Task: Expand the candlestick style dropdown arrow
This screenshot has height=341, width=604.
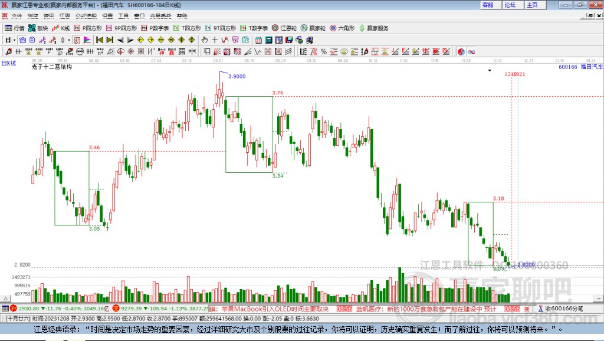Action: click(69, 40)
